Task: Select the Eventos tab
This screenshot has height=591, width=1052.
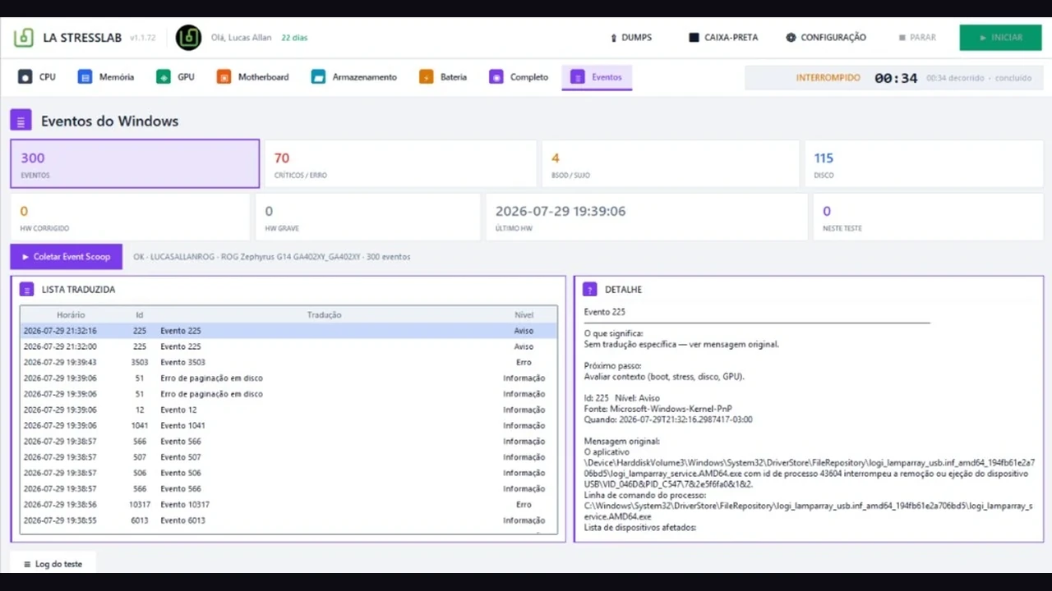Action: (x=597, y=77)
